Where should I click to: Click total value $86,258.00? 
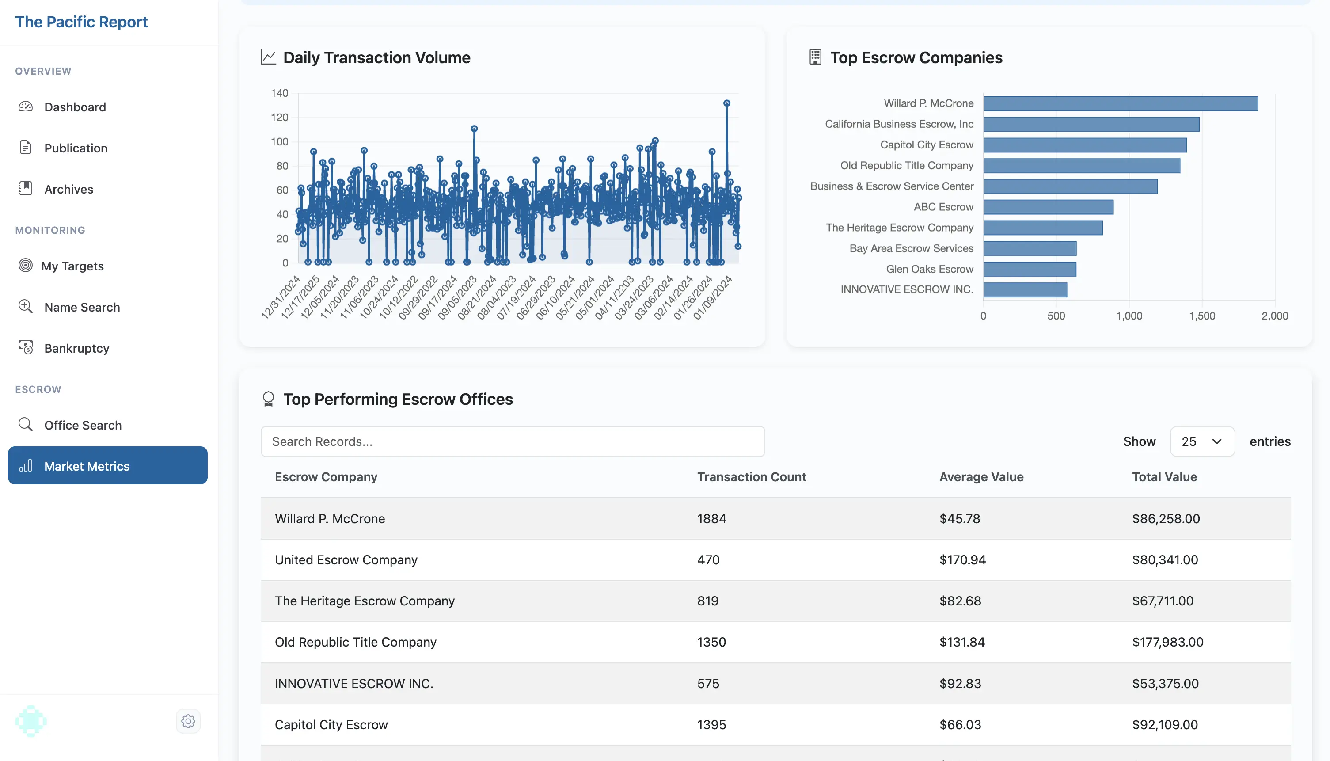pos(1166,518)
